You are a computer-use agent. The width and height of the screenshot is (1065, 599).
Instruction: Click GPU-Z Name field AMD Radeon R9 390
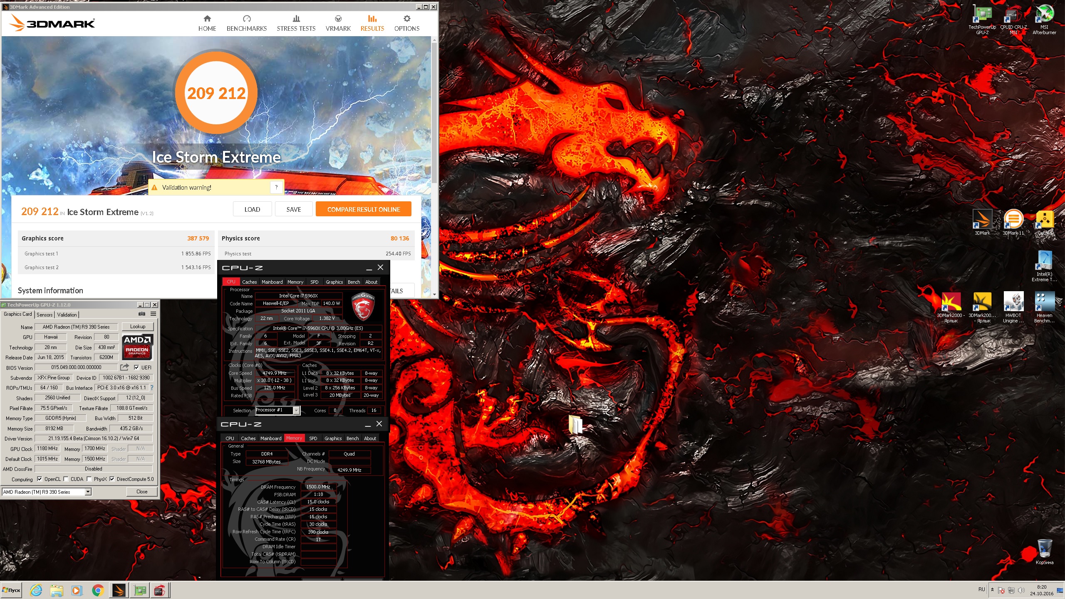[x=76, y=327]
